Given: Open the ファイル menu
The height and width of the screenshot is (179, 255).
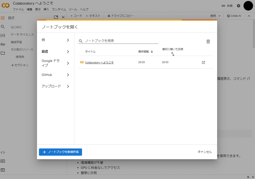Looking at the screenshot, I should [18, 10].
